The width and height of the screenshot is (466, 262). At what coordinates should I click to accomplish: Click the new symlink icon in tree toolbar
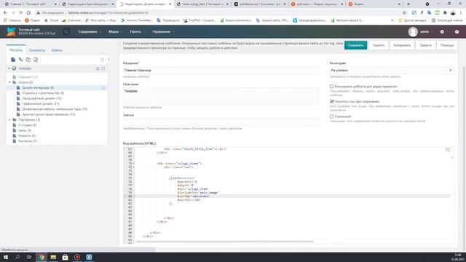pos(28,60)
